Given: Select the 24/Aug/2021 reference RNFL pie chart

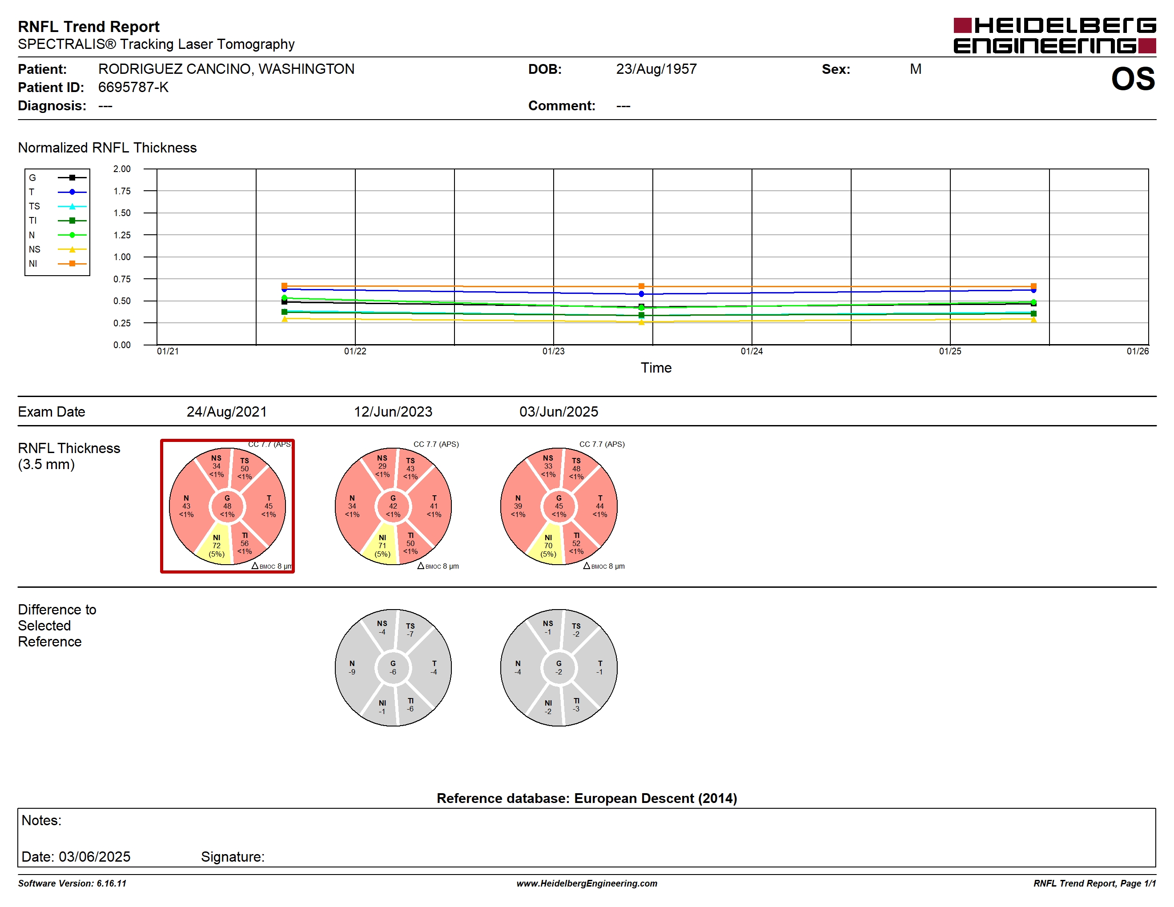Looking at the screenshot, I should click(227, 506).
